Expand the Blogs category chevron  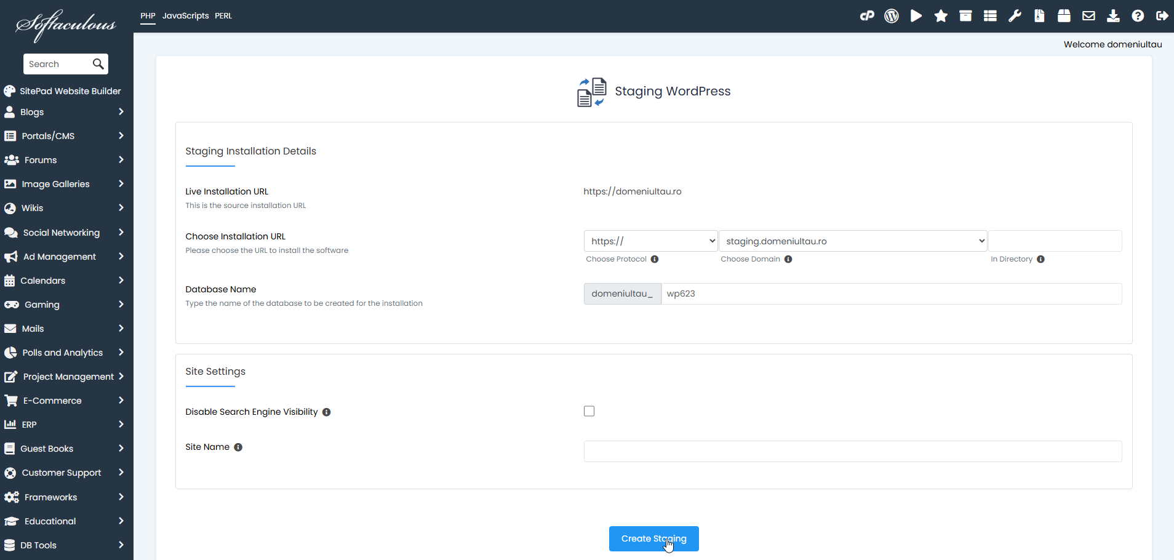[x=121, y=112]
